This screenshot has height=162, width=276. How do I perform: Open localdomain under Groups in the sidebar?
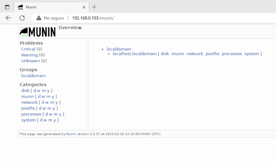[x=33, y=76]
